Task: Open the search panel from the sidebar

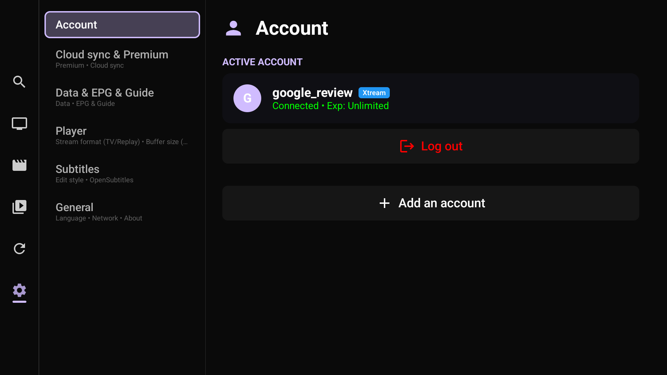Action: pos(19,82)
